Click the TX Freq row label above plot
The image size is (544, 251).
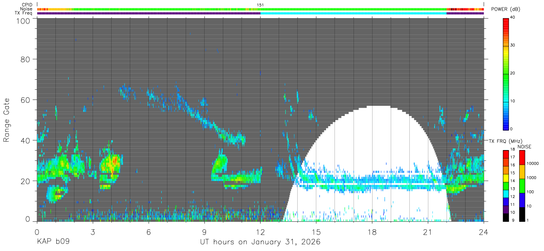coord(23,13)
